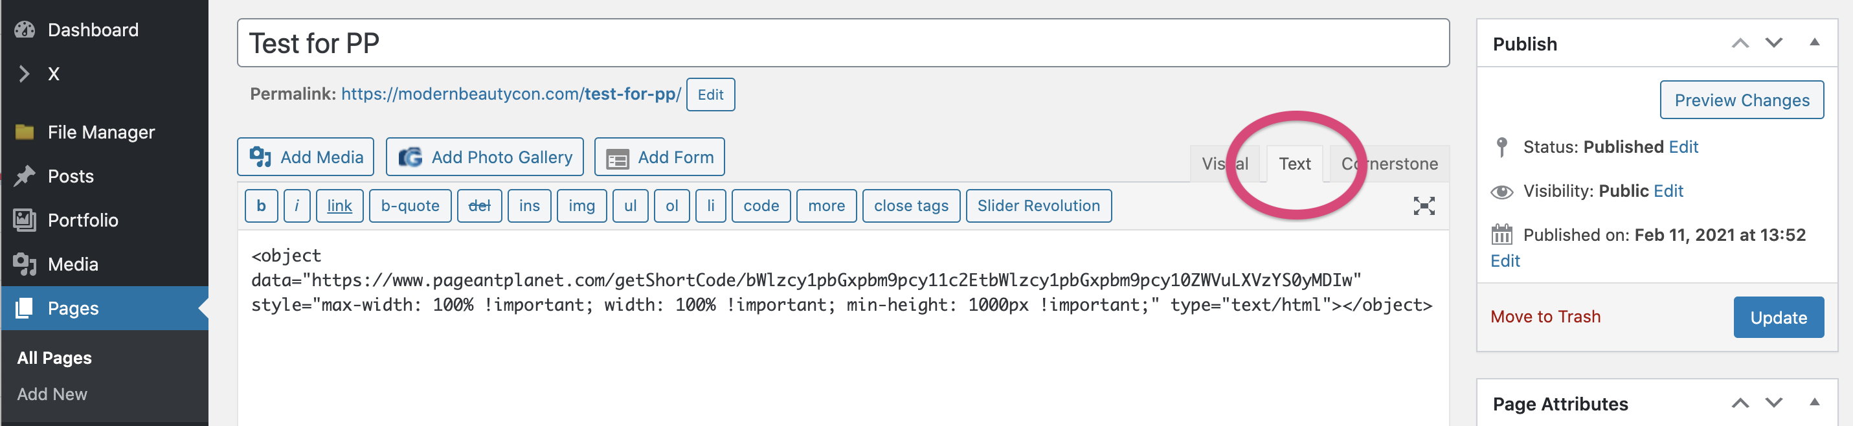Toggle Publish panel collapse triangle
Image resolution: width=1853 pixels, height=426 pixels.
coord(1814,43)
